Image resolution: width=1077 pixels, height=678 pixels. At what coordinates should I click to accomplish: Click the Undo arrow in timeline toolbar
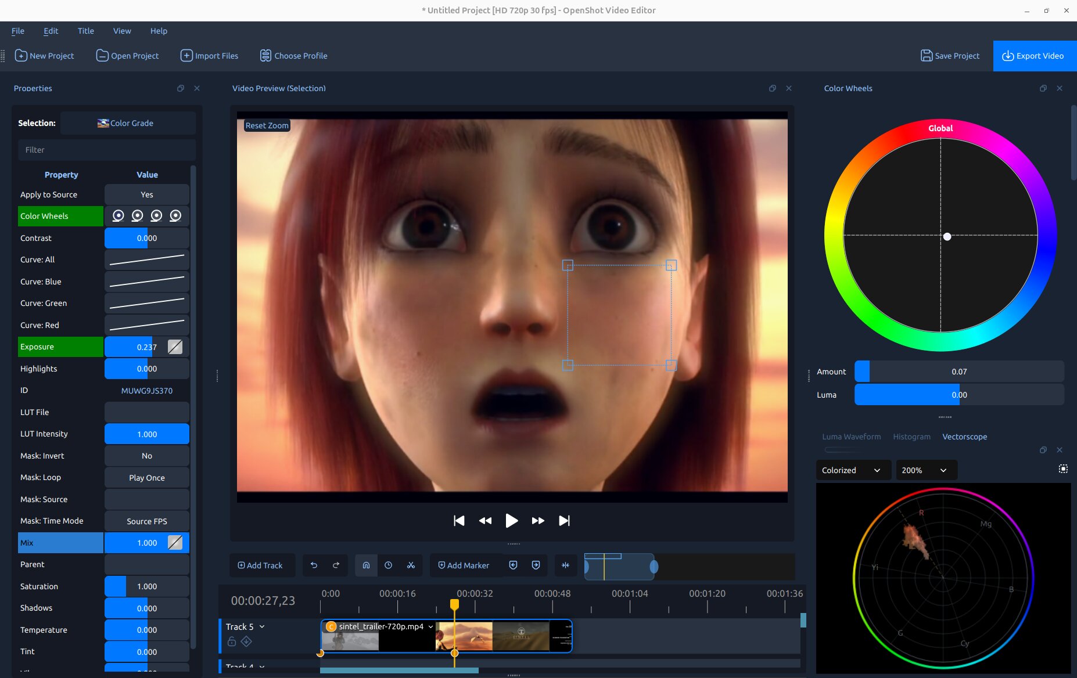click(314, 565)
